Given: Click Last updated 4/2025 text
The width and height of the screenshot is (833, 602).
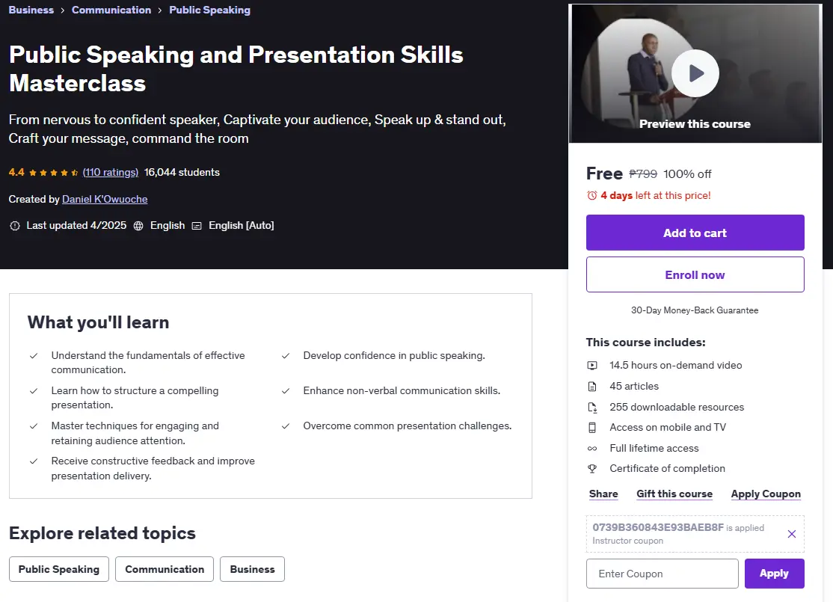Looking at the screenshot, I should 76,225.
